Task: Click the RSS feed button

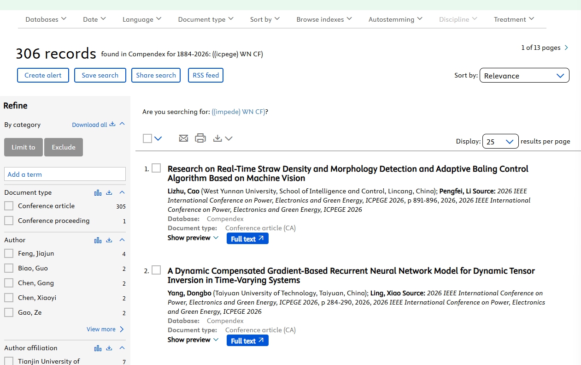Action: [205, 75]
